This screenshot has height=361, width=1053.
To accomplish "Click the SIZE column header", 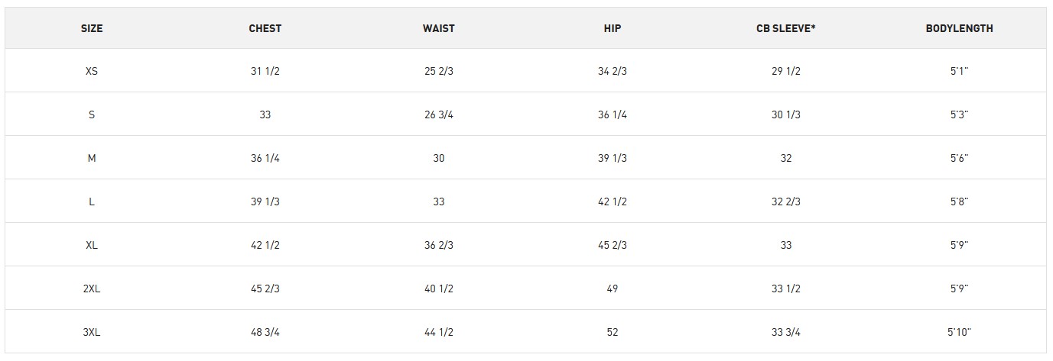I will tap(92, 28).
